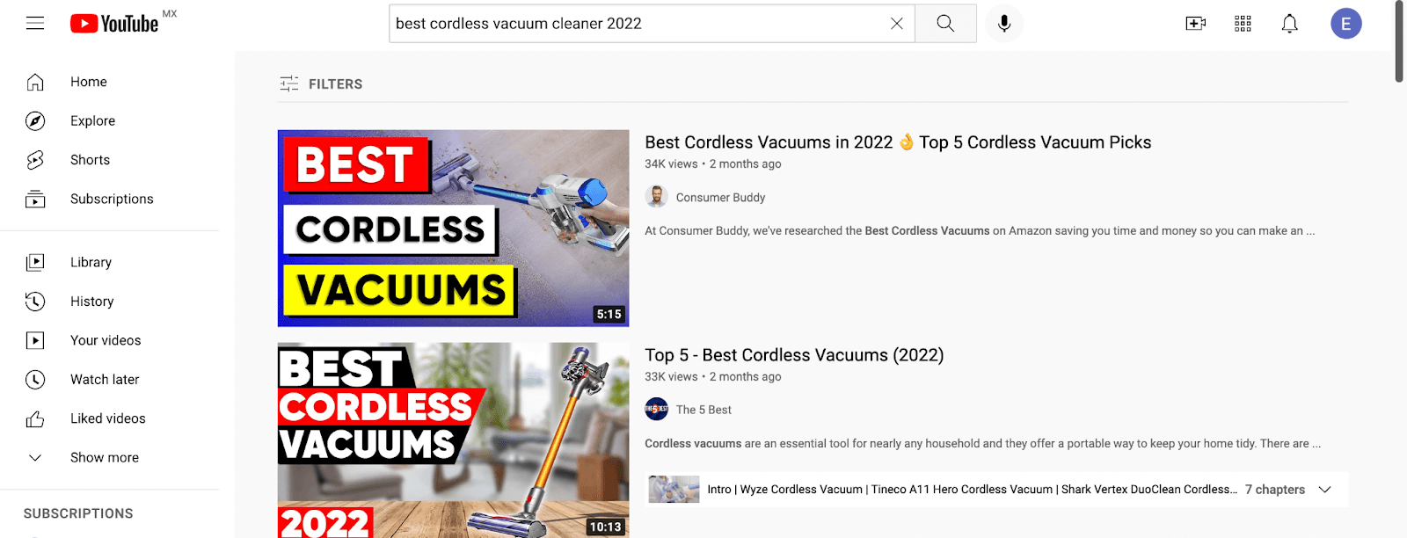Open the hamburger guide menu
Viewport: 1407px width, 538px height.
(x=35, y=24)
